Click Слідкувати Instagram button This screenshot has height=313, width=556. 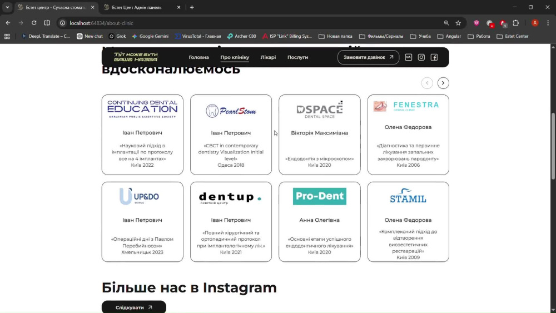click(133, 307)
